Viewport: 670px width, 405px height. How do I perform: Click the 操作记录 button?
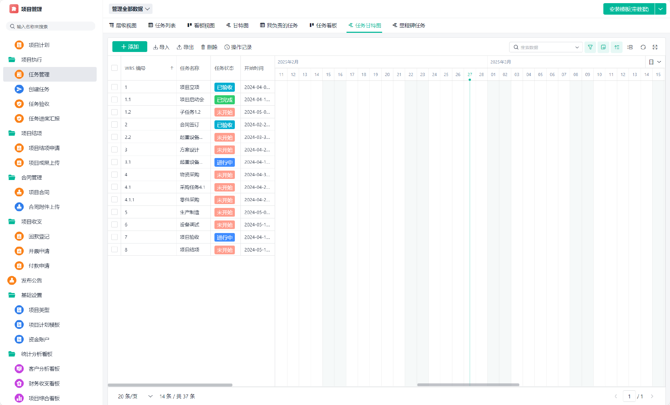[238, 47]
